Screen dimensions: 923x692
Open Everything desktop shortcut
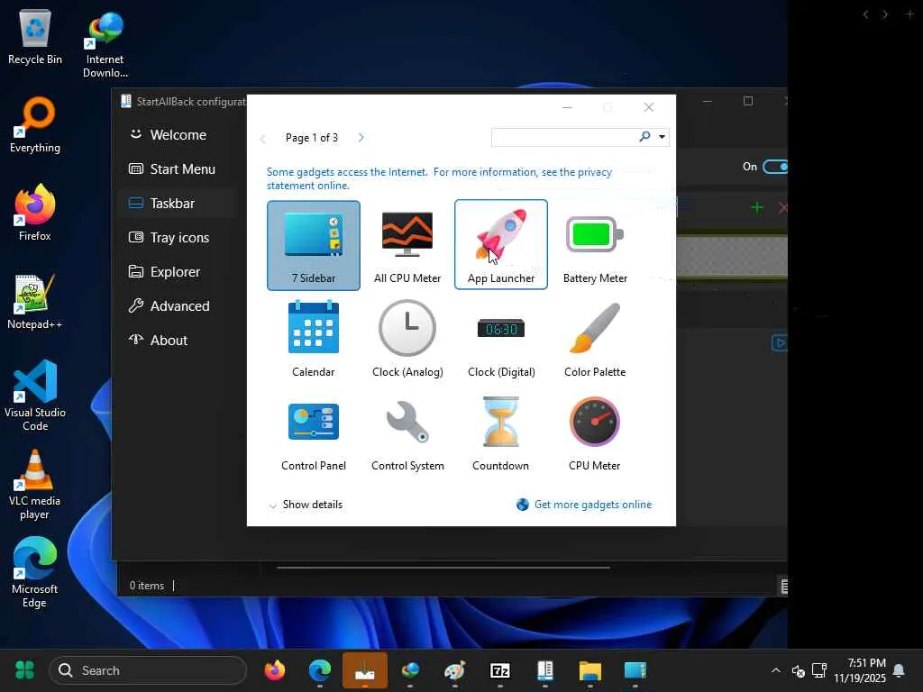click(35, 124)
